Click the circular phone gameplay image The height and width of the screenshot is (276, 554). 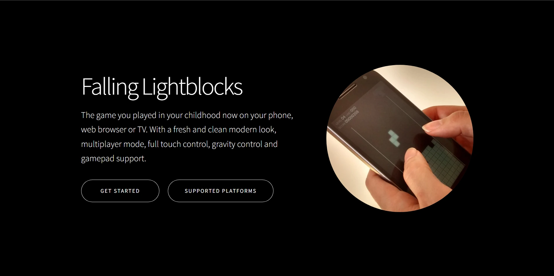(400, 138)
